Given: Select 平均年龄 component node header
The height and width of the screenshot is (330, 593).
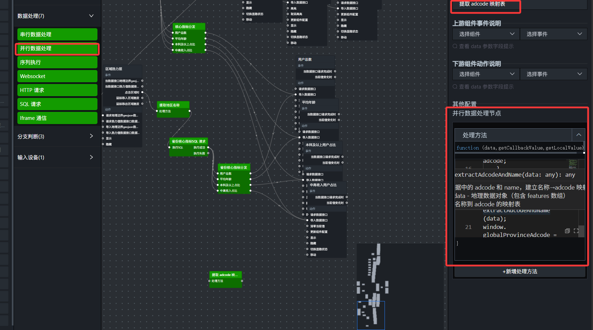Looking at the screenshot, I should (x=319, y=102).
